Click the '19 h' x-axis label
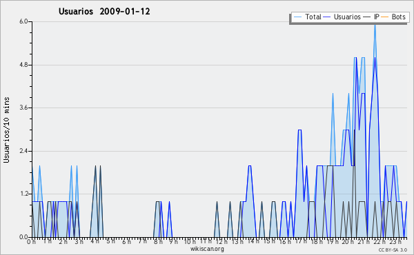414x255 pixels. (333, 242)
